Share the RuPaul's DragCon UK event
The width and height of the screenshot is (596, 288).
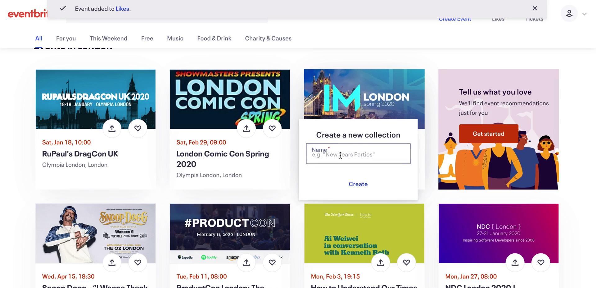pos(112,129)
